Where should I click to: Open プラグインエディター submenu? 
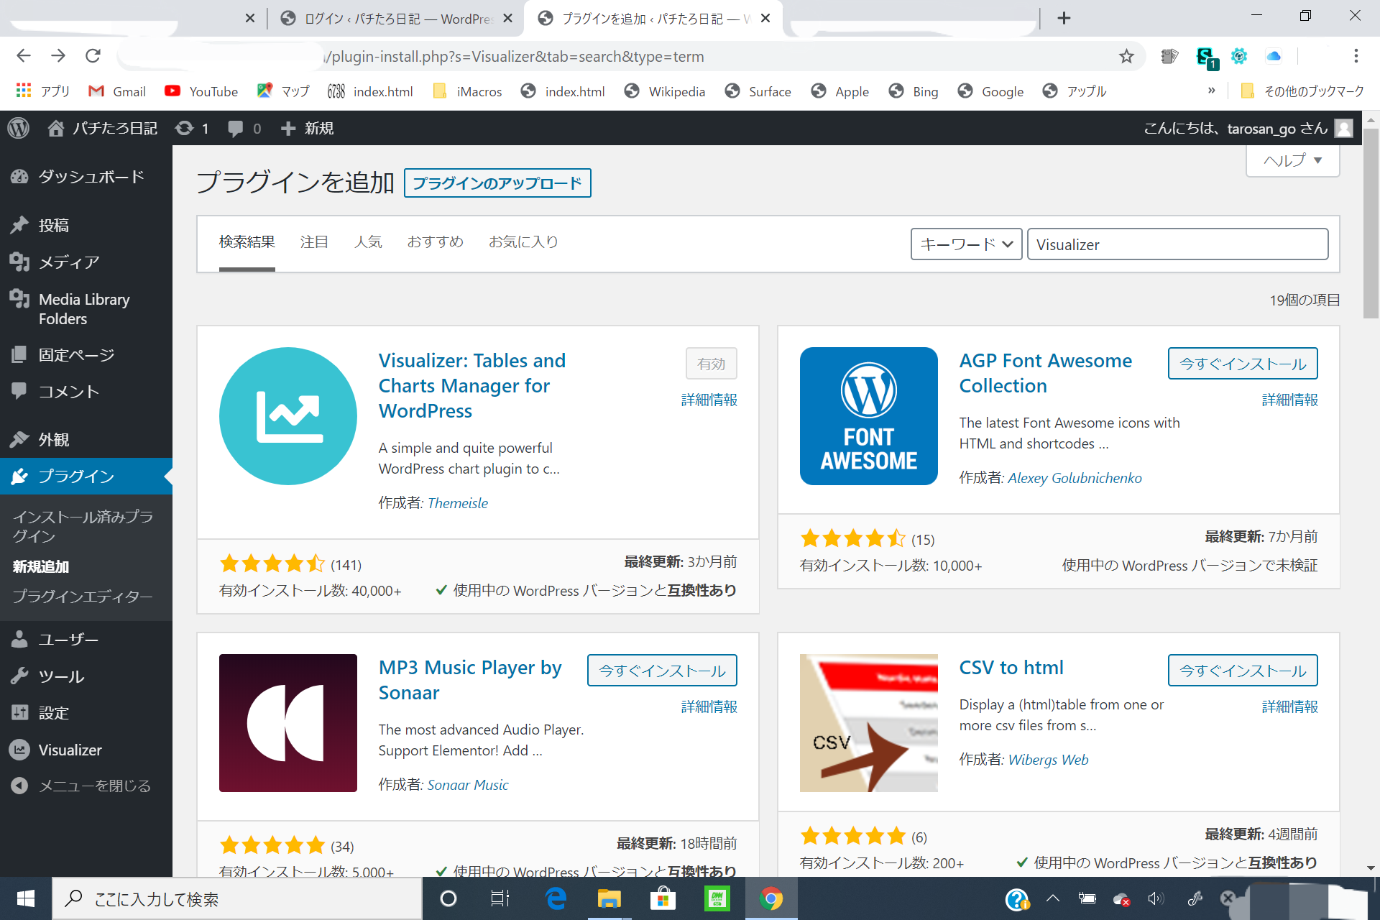coord(83,597)
